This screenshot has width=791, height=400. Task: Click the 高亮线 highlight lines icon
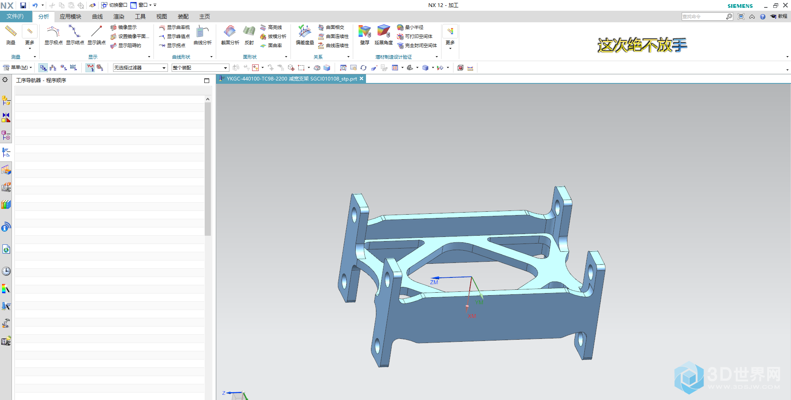263,27
